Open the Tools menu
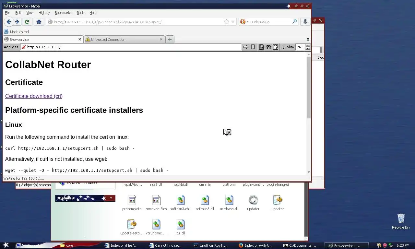This screenshot has height=249, width=415. click(80, 13)
